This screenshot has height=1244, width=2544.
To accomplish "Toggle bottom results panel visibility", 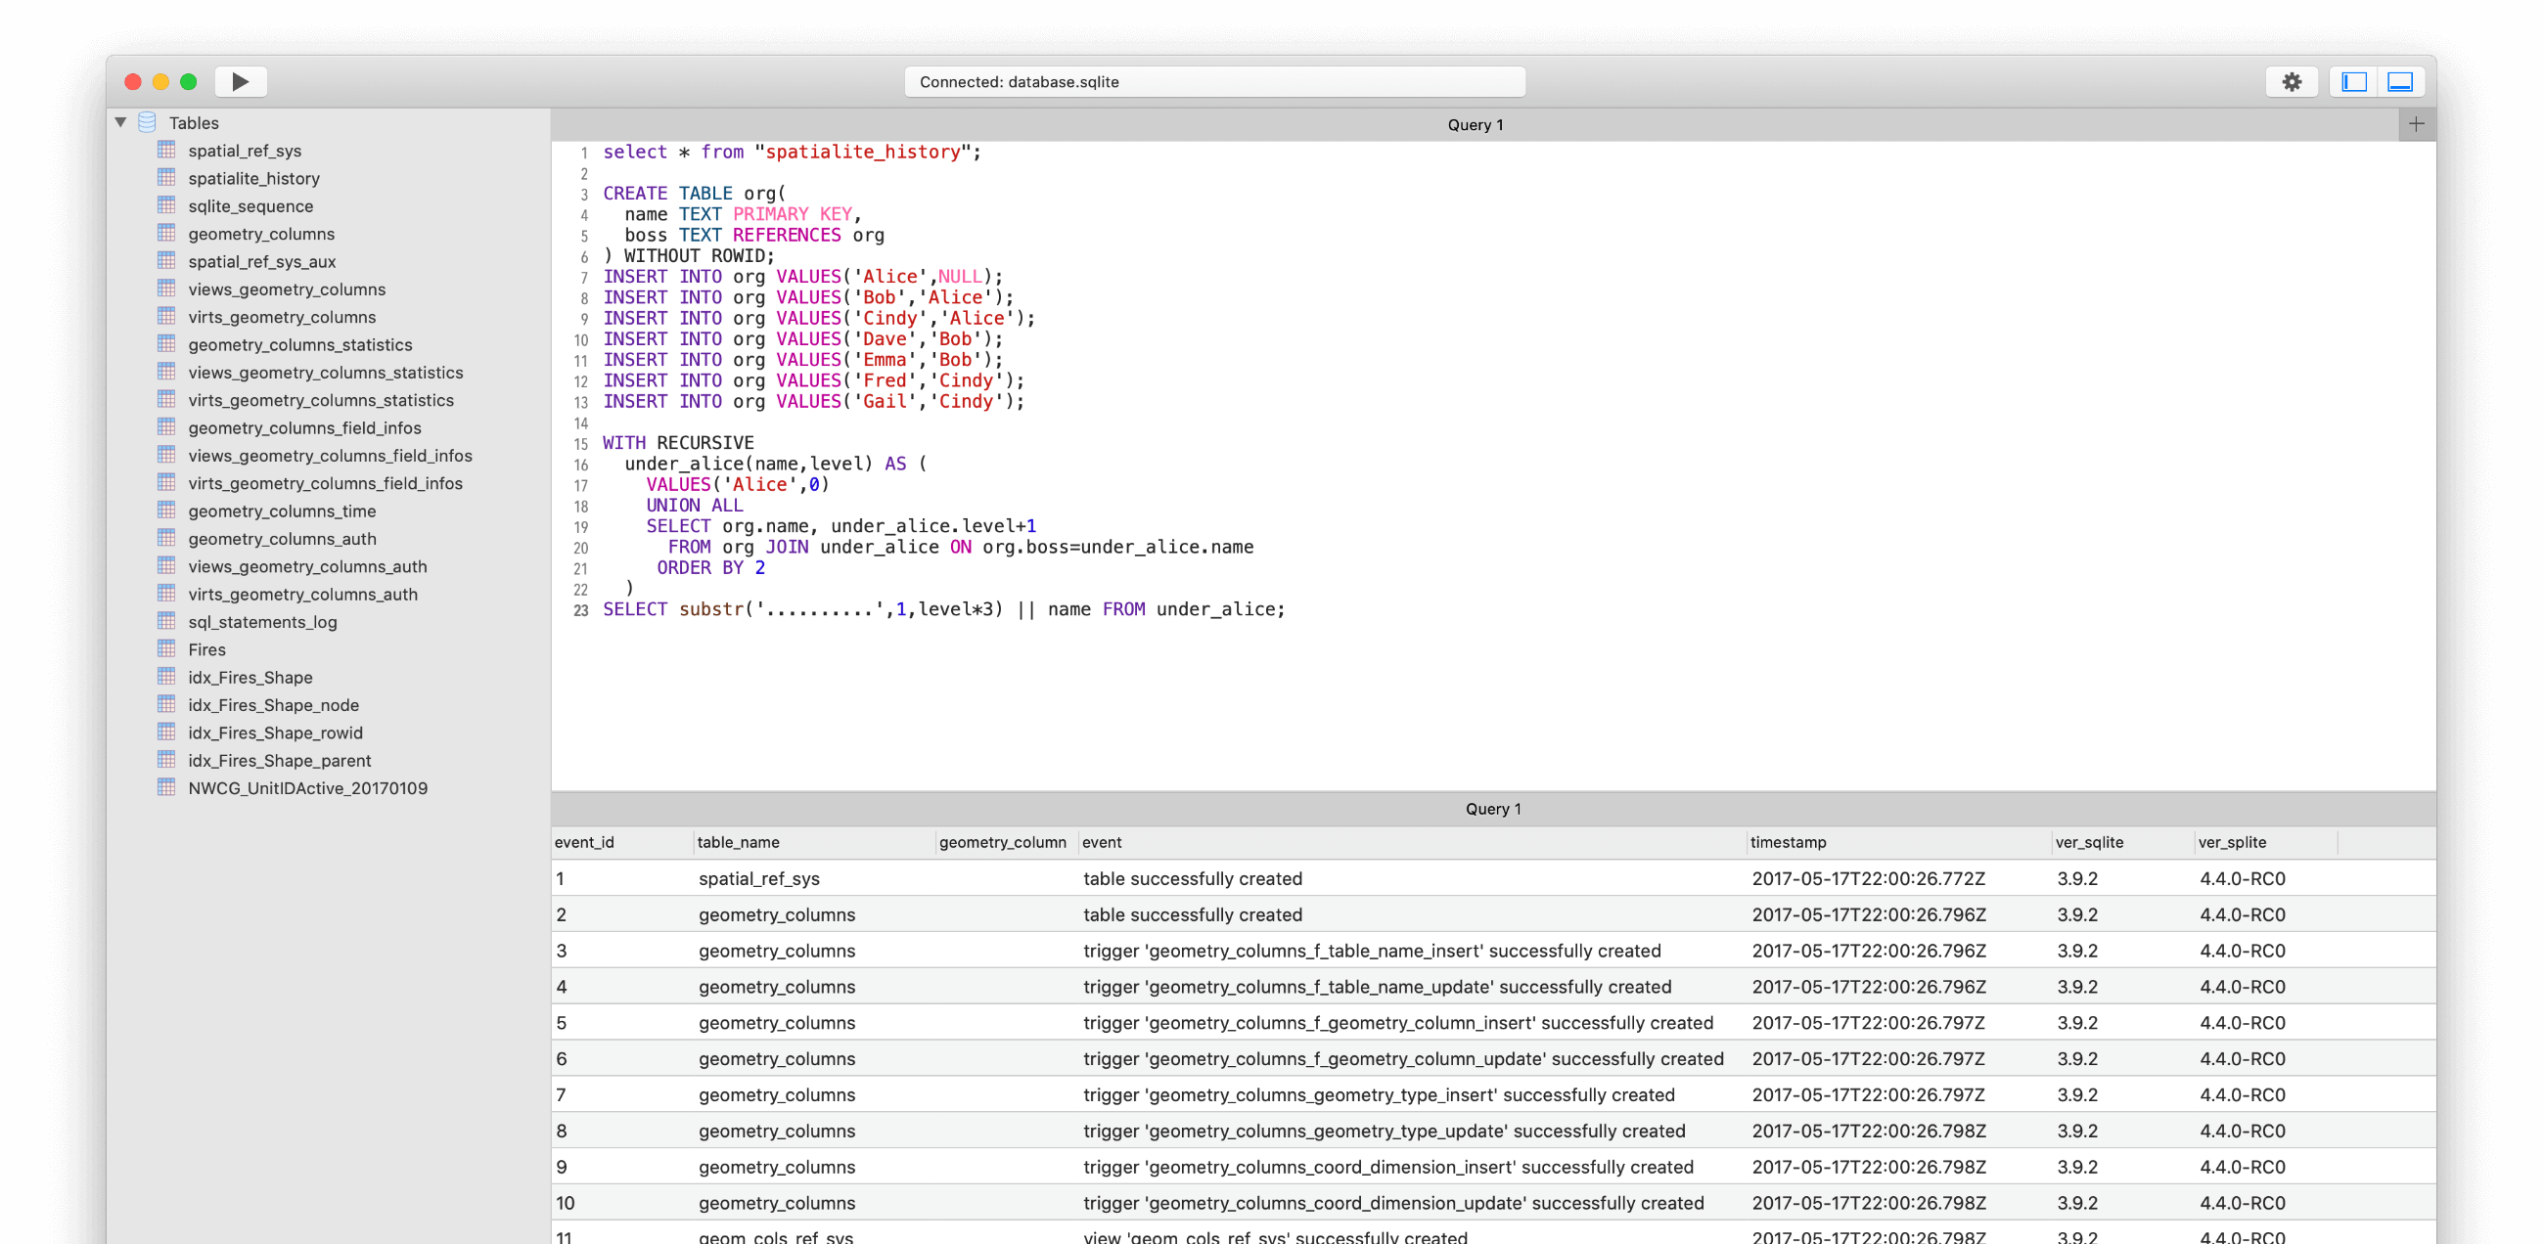I will [2401, 82].
